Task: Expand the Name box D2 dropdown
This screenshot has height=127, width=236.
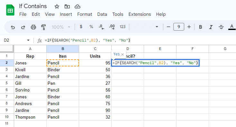Action: point(28,40)
